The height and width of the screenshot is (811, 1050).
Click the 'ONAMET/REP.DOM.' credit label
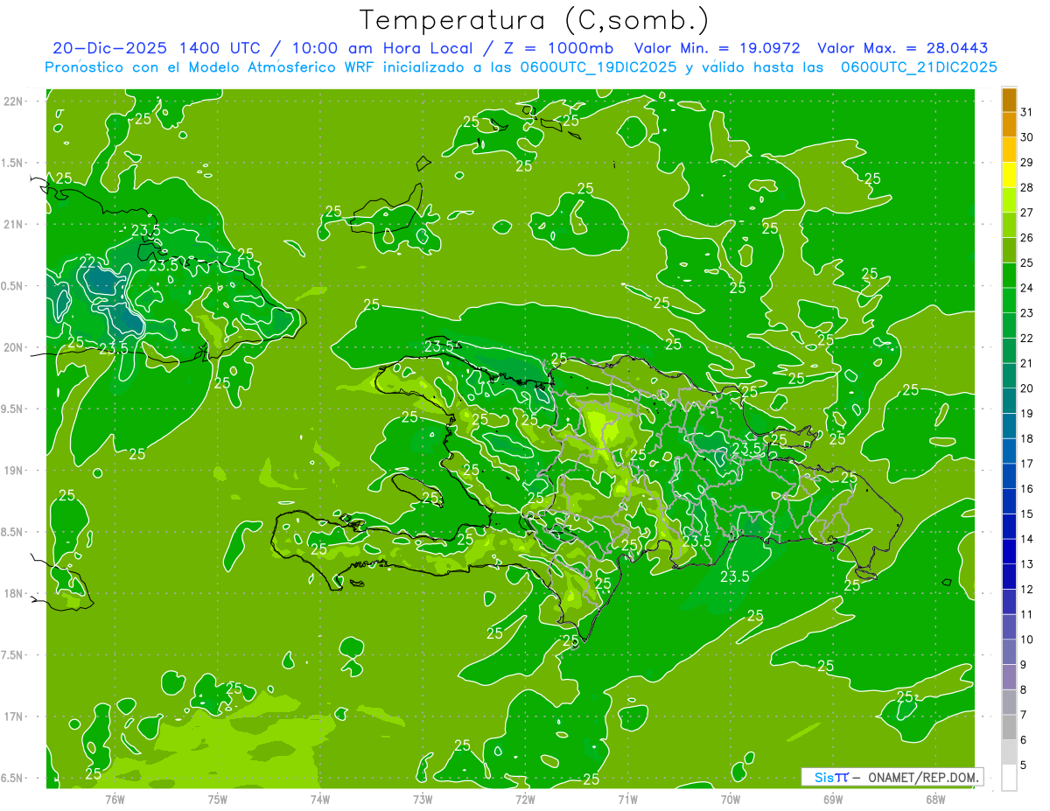pos(922,777)
